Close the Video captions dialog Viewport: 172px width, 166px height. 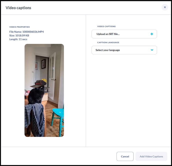point(165,7)
